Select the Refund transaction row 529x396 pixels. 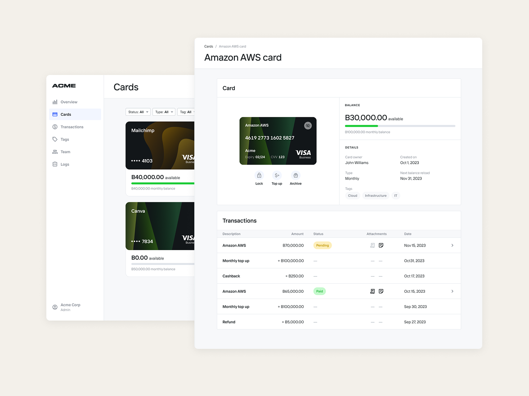339,322
